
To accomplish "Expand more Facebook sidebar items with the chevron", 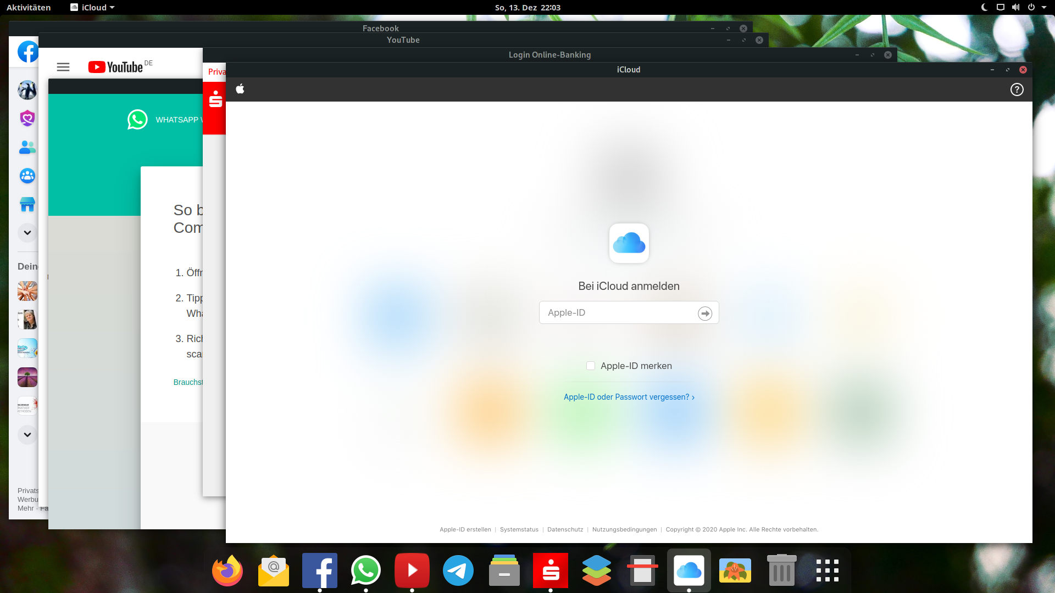I will coord(26,233).
